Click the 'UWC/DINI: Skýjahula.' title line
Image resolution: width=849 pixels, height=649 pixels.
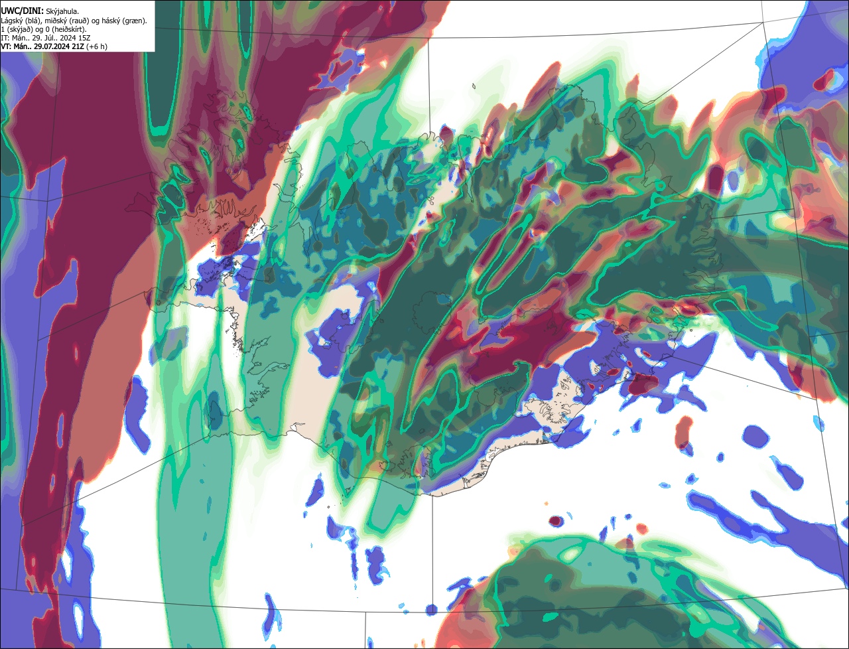point(40,11)
